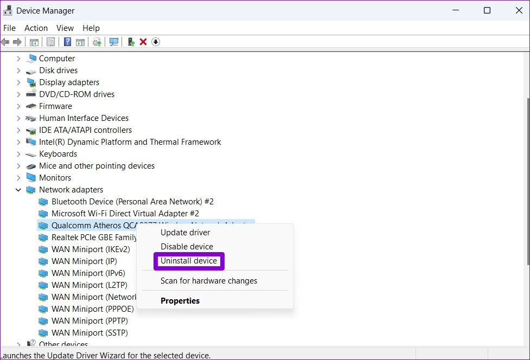The image size is (530, 360).
Task: Click the Mice and other pointing devices icon
Action: click(31, 166)
